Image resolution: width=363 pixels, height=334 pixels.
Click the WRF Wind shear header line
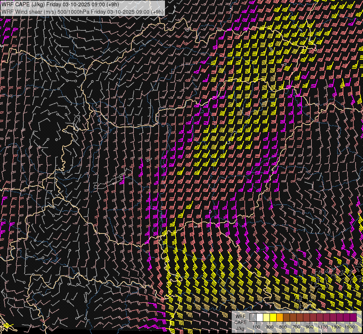[82, 12]
